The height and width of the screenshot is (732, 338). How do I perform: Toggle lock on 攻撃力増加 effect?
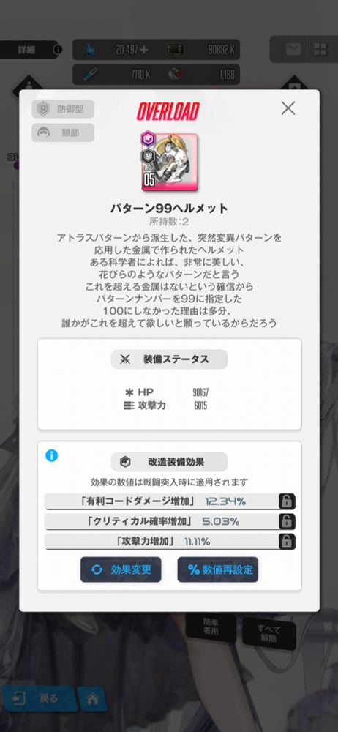point(287,542)
